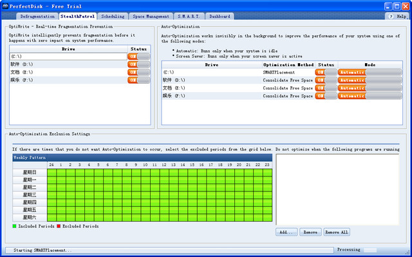Click the red Excluded Periods legend swatch
Screen dimensions: 412x257
click(x=59, y=226)
